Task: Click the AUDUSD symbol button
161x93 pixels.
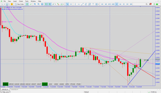Action: (17, 84)
